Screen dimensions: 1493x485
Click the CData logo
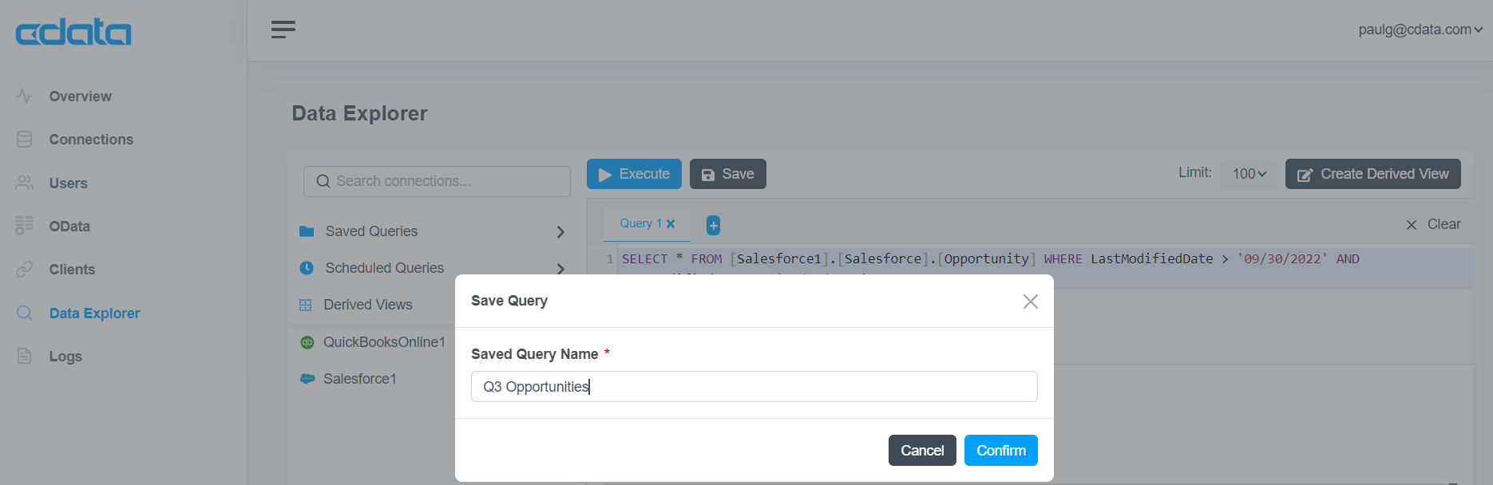click(73, 32)
